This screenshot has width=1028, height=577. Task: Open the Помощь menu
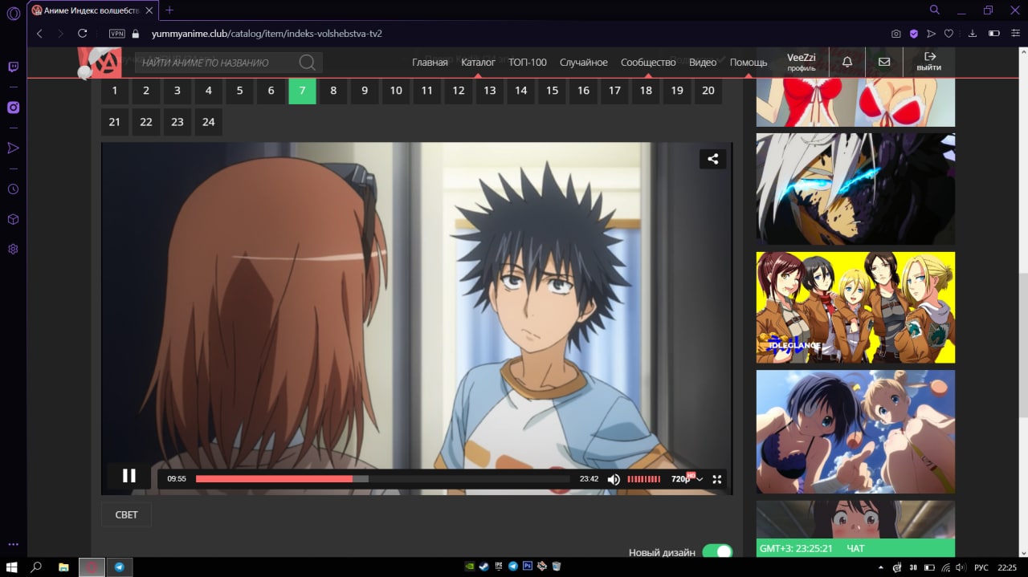click(749, 62)
